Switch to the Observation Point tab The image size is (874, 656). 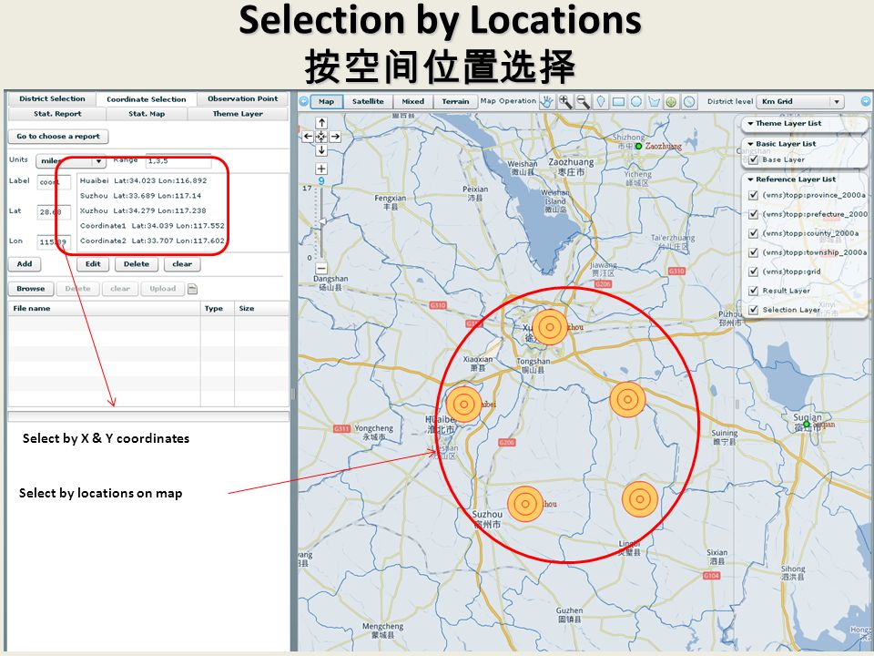point(242,98)
